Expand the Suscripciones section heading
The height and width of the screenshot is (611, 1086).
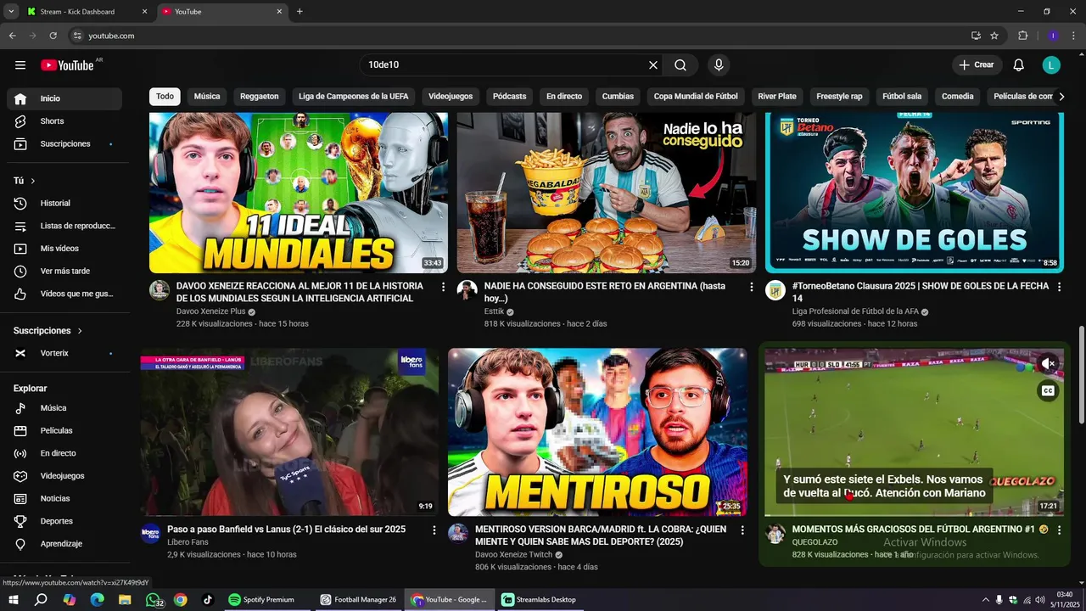coord(48,331)
